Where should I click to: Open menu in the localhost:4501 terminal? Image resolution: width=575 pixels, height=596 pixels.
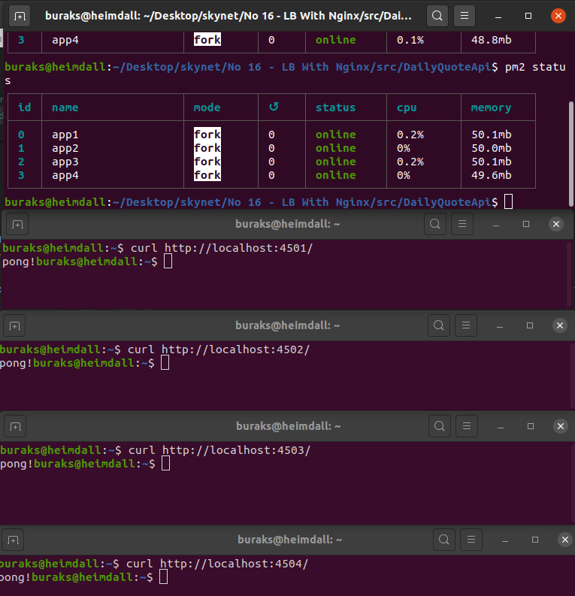[x=463, y=224]
